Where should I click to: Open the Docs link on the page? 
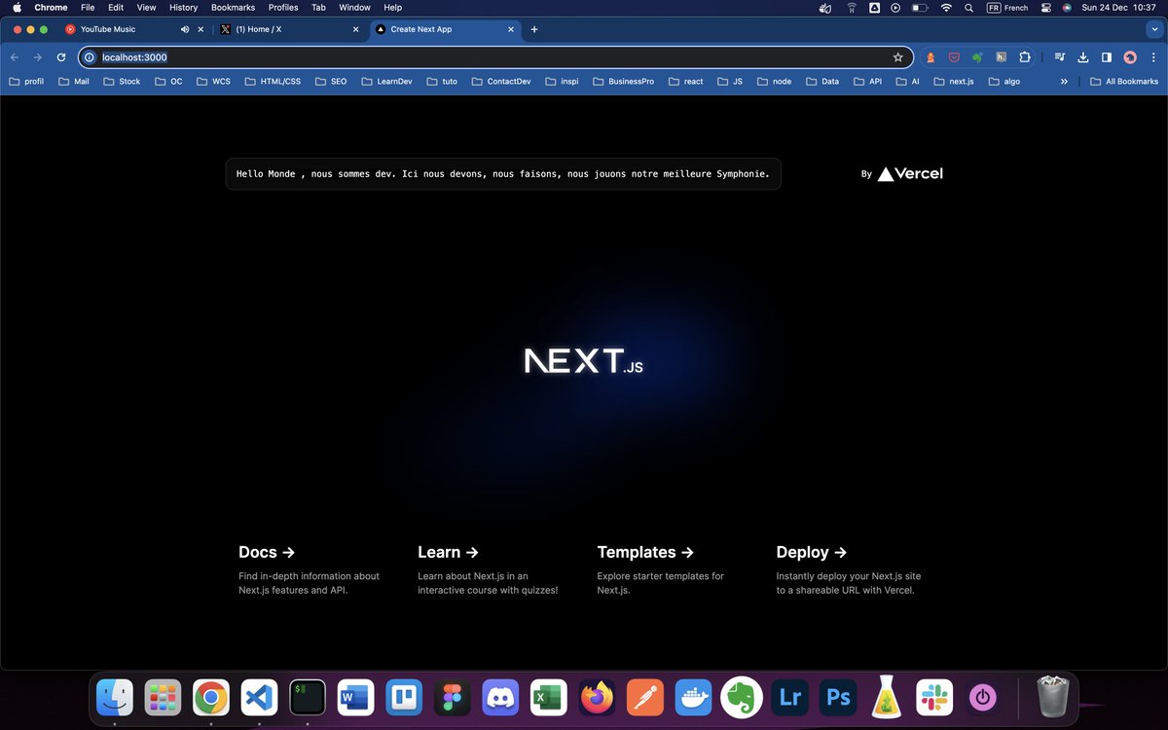(258, 552)
